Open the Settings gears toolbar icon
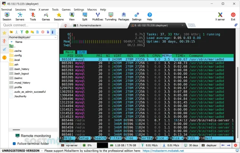 click(x=137, y=17)
